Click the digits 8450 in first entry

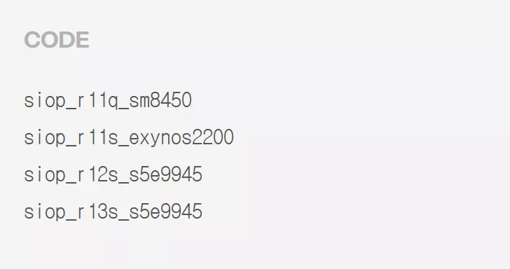(x=171, y=100)
